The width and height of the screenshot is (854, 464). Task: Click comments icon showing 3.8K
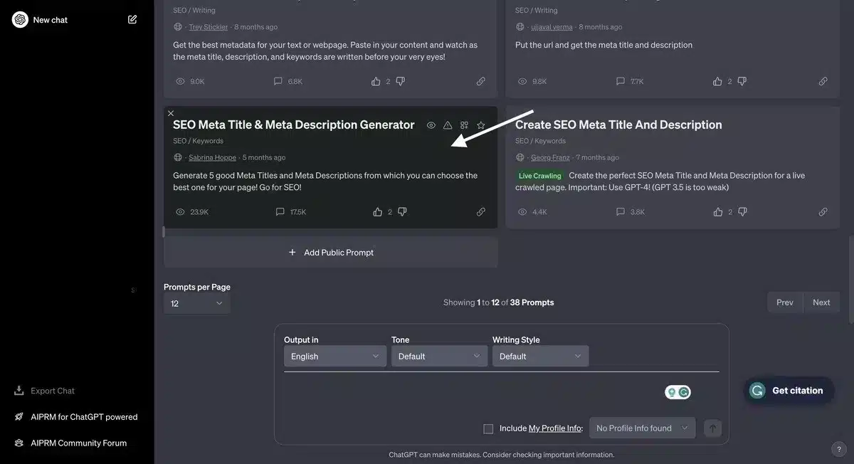click(x=621, y=211)
